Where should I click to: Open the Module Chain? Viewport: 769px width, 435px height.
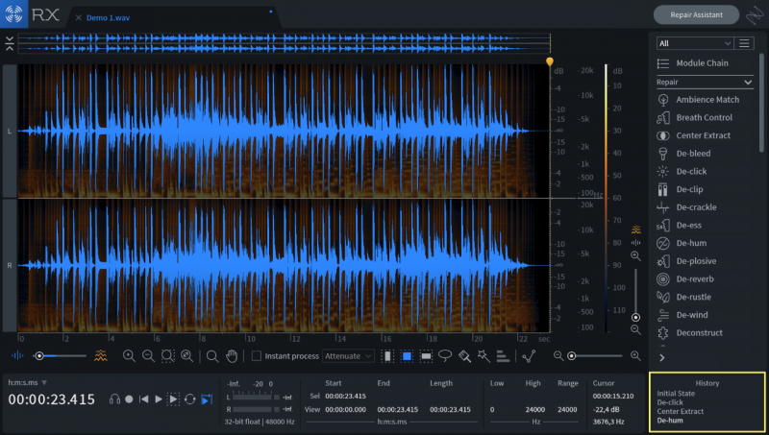click(x=692, y=63)
